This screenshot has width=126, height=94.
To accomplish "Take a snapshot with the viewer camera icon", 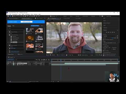I will pos(67,55).
